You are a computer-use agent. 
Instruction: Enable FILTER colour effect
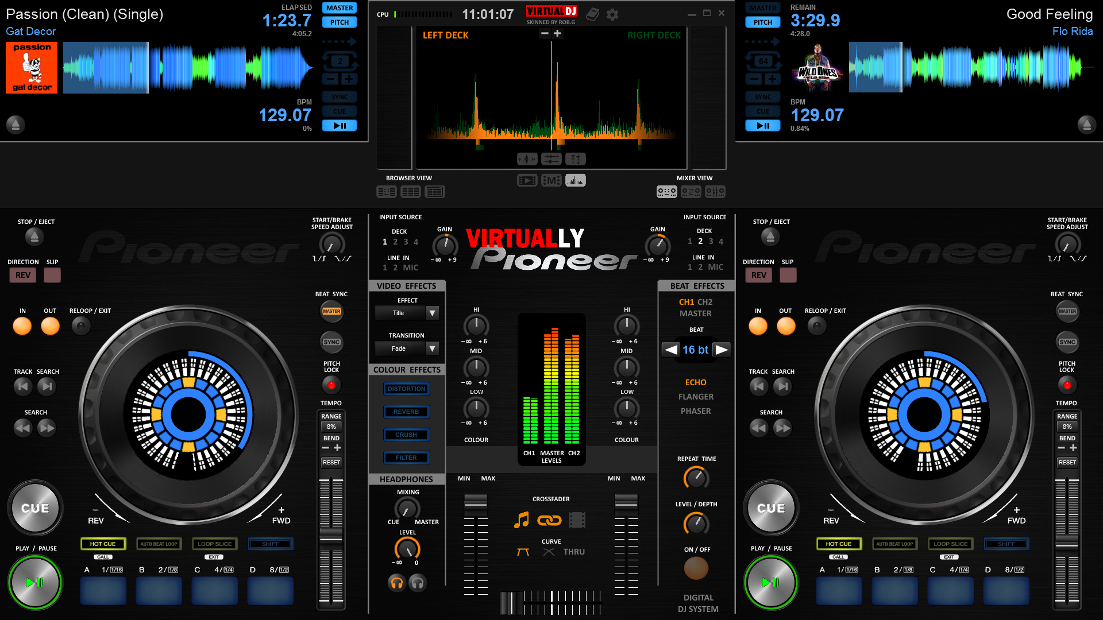point(407,457)
